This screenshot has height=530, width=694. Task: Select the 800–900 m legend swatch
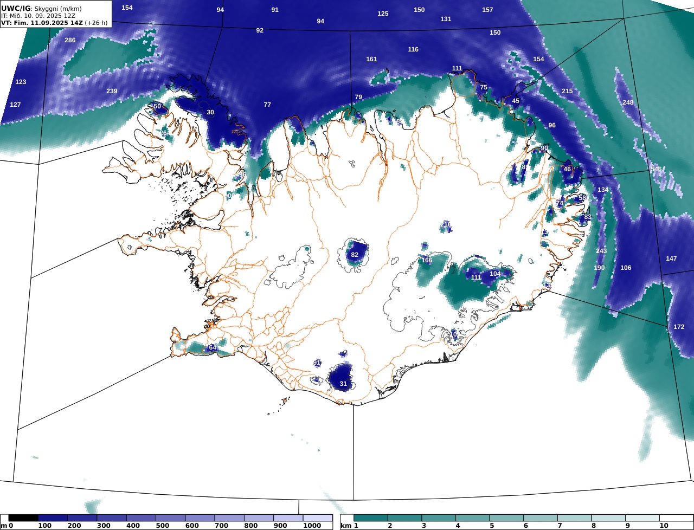click(259, 518)
